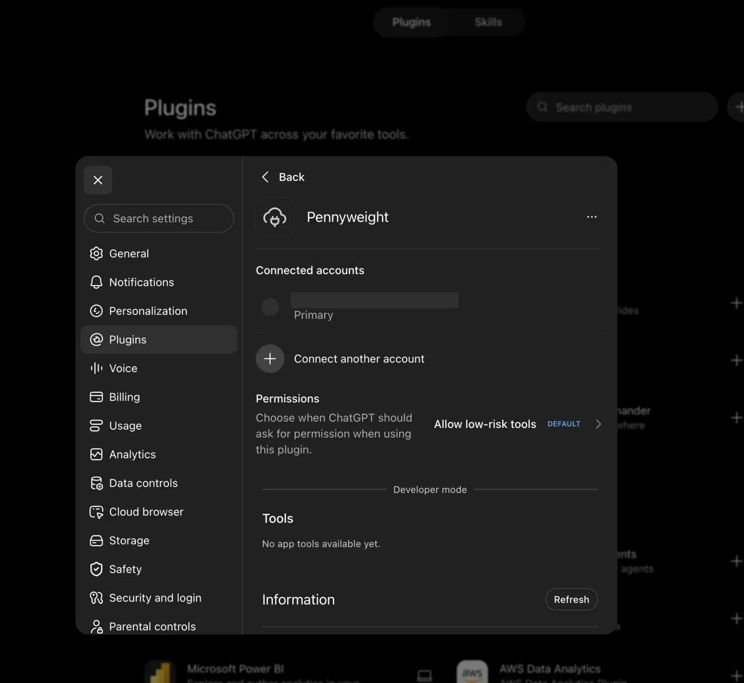
Task: Click the General gear icon
Action: [x=96, y=254]
